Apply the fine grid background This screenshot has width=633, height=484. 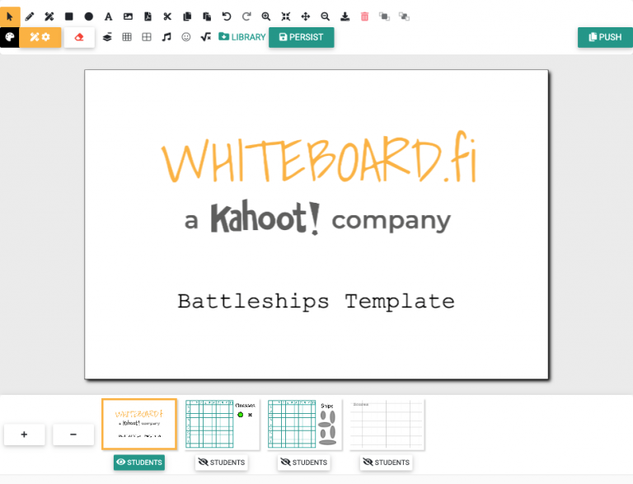click(127, 37)
